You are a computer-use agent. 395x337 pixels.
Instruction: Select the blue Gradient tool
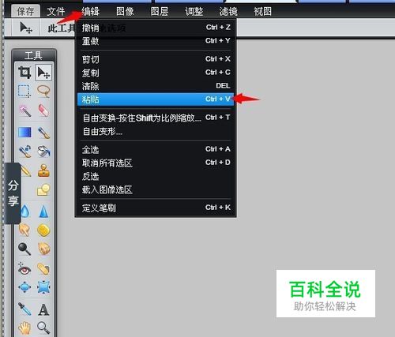(x=24, y=133)
